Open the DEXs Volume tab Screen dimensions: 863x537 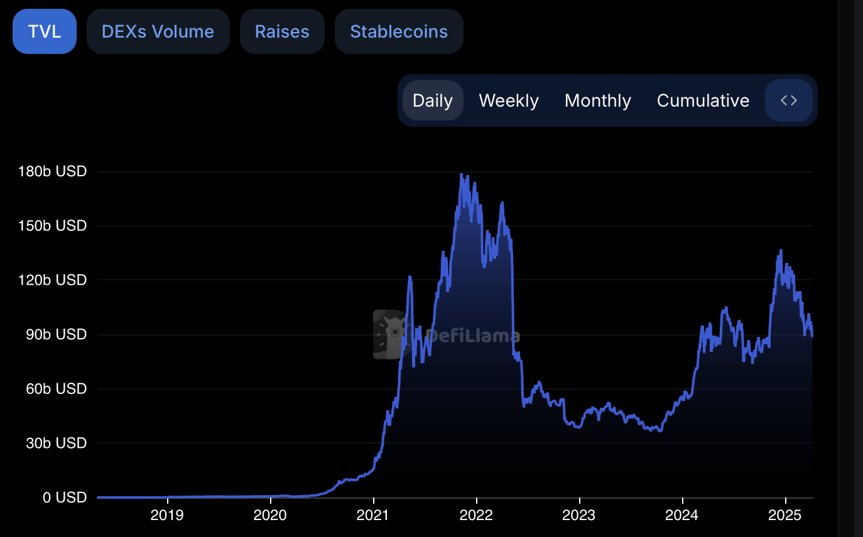(158, 31)
